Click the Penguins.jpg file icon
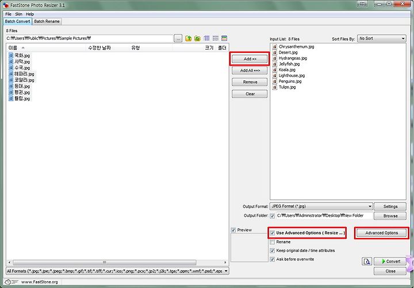This screenshot has height=288, width=414. pos(275,81)
